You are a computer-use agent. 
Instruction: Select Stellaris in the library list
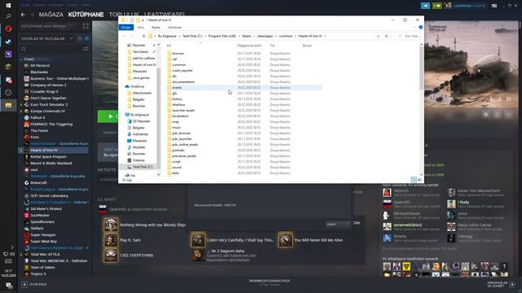coord(37,228)
